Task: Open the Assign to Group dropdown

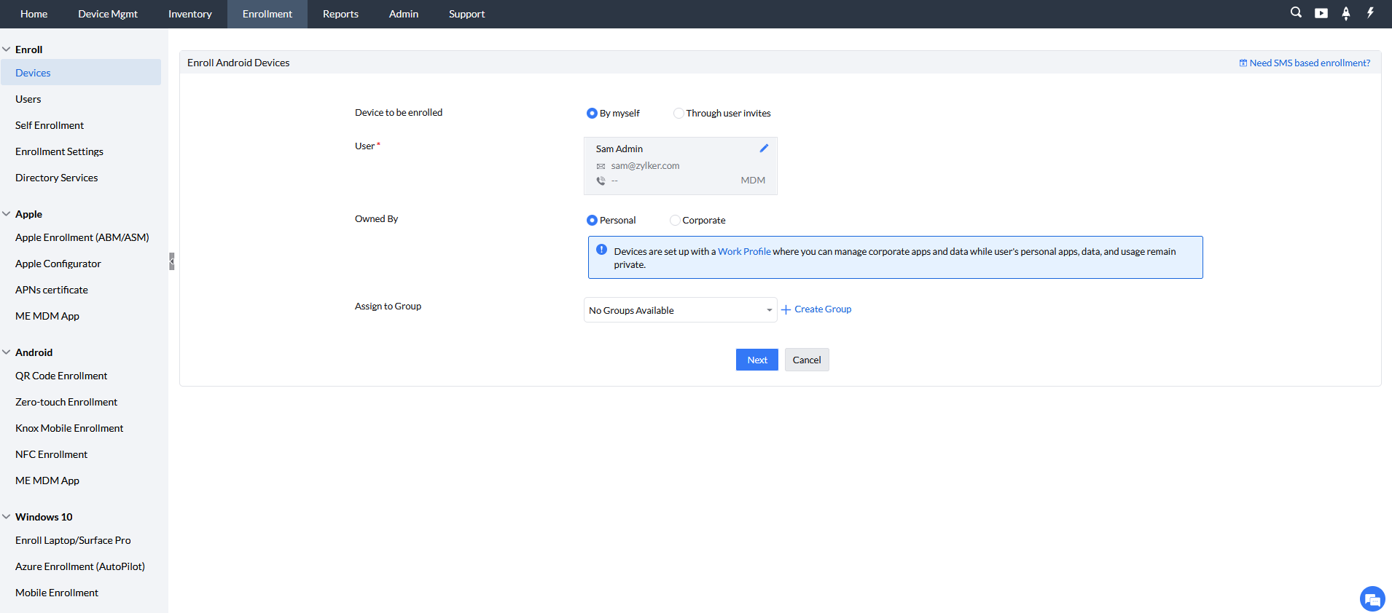Action: pyautogui.click(x=680, y=310)
